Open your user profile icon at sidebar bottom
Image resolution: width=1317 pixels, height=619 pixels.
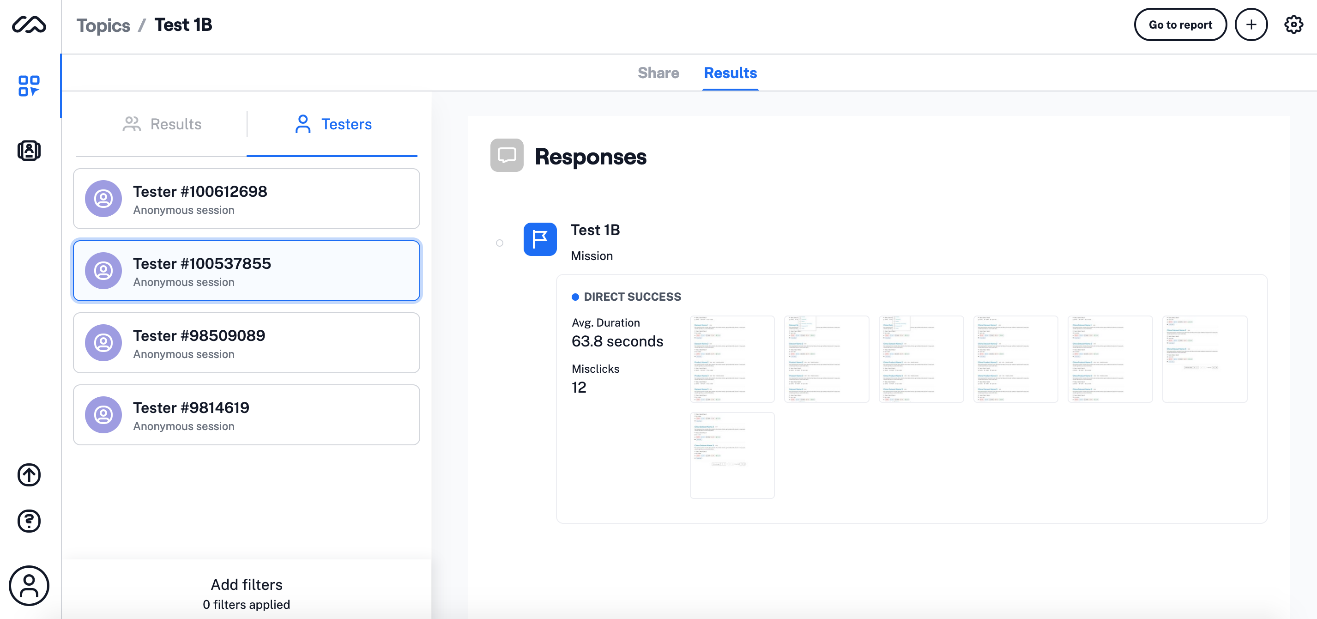(29, 586)
